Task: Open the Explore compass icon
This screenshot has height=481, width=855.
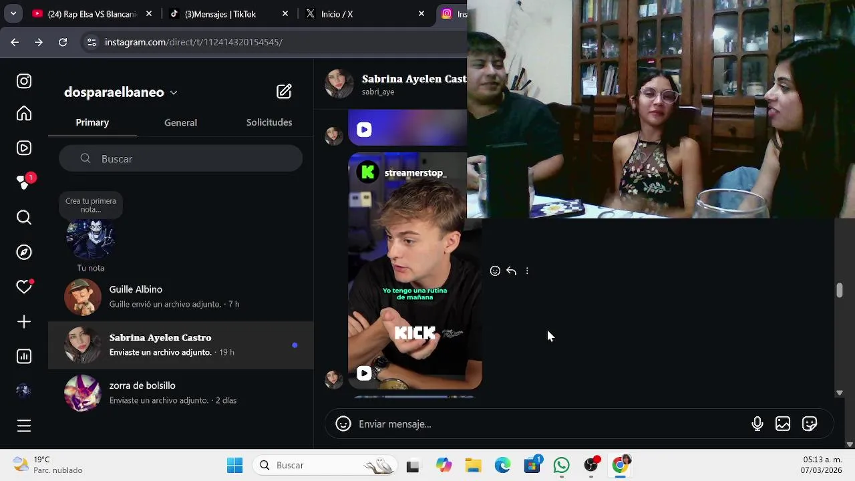Action: click(24, 253)
